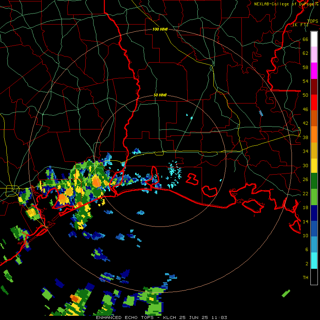The image size is (320, 320).
Task: Click the magenta swatch on the color scale
Action: pyautogui.click(x=314, y=71)
